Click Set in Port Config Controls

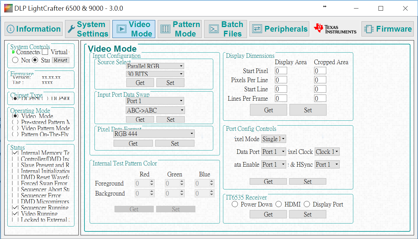(308, 182)
